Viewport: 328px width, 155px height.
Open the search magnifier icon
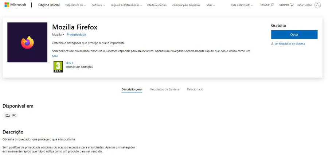tap(272, 5)
